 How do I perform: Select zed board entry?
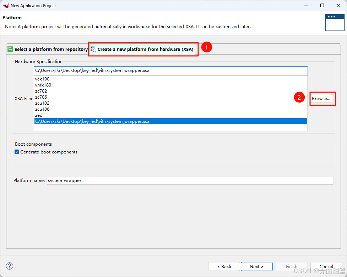pos(170,115)
